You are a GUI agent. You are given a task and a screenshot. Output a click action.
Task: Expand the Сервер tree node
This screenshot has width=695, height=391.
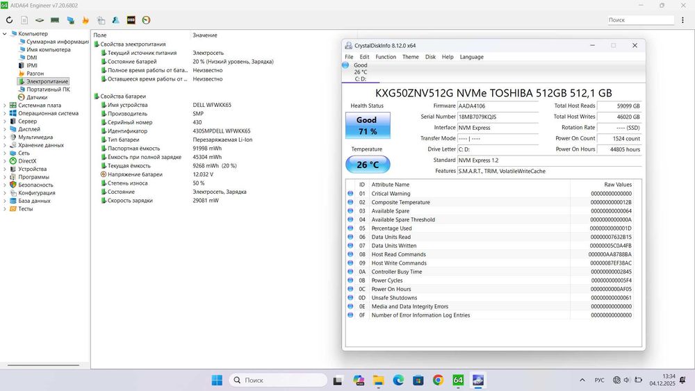5,122
